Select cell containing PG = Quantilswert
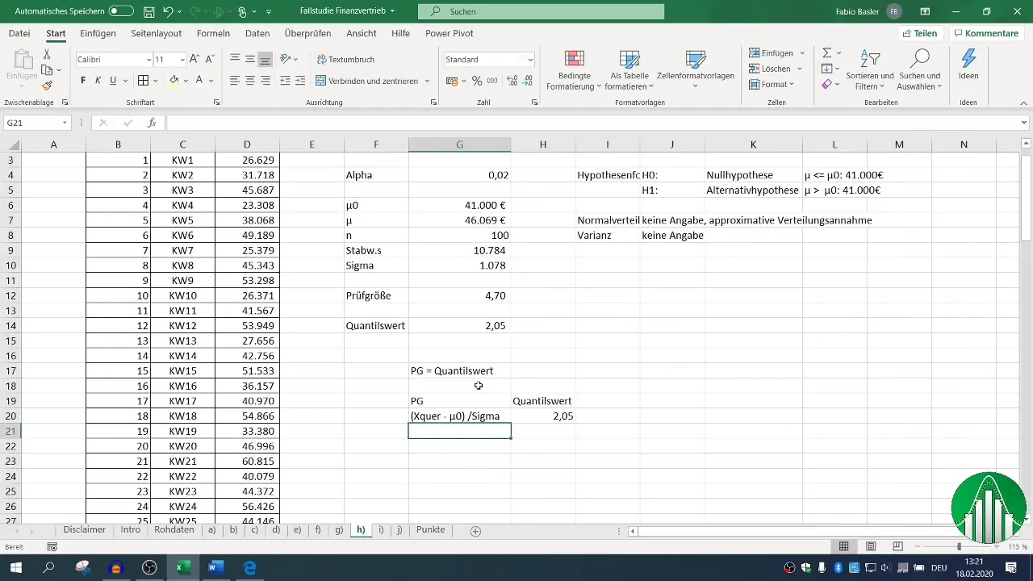The height and width of the screenshot is (581, 1033). (x=459, y=371)
